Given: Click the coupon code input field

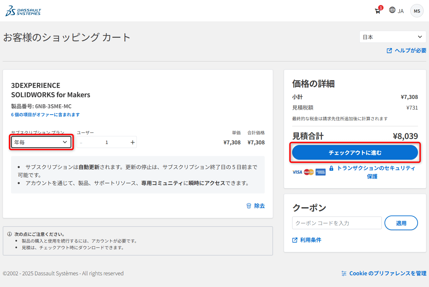Looking at the screenshot, I should 337,223.
